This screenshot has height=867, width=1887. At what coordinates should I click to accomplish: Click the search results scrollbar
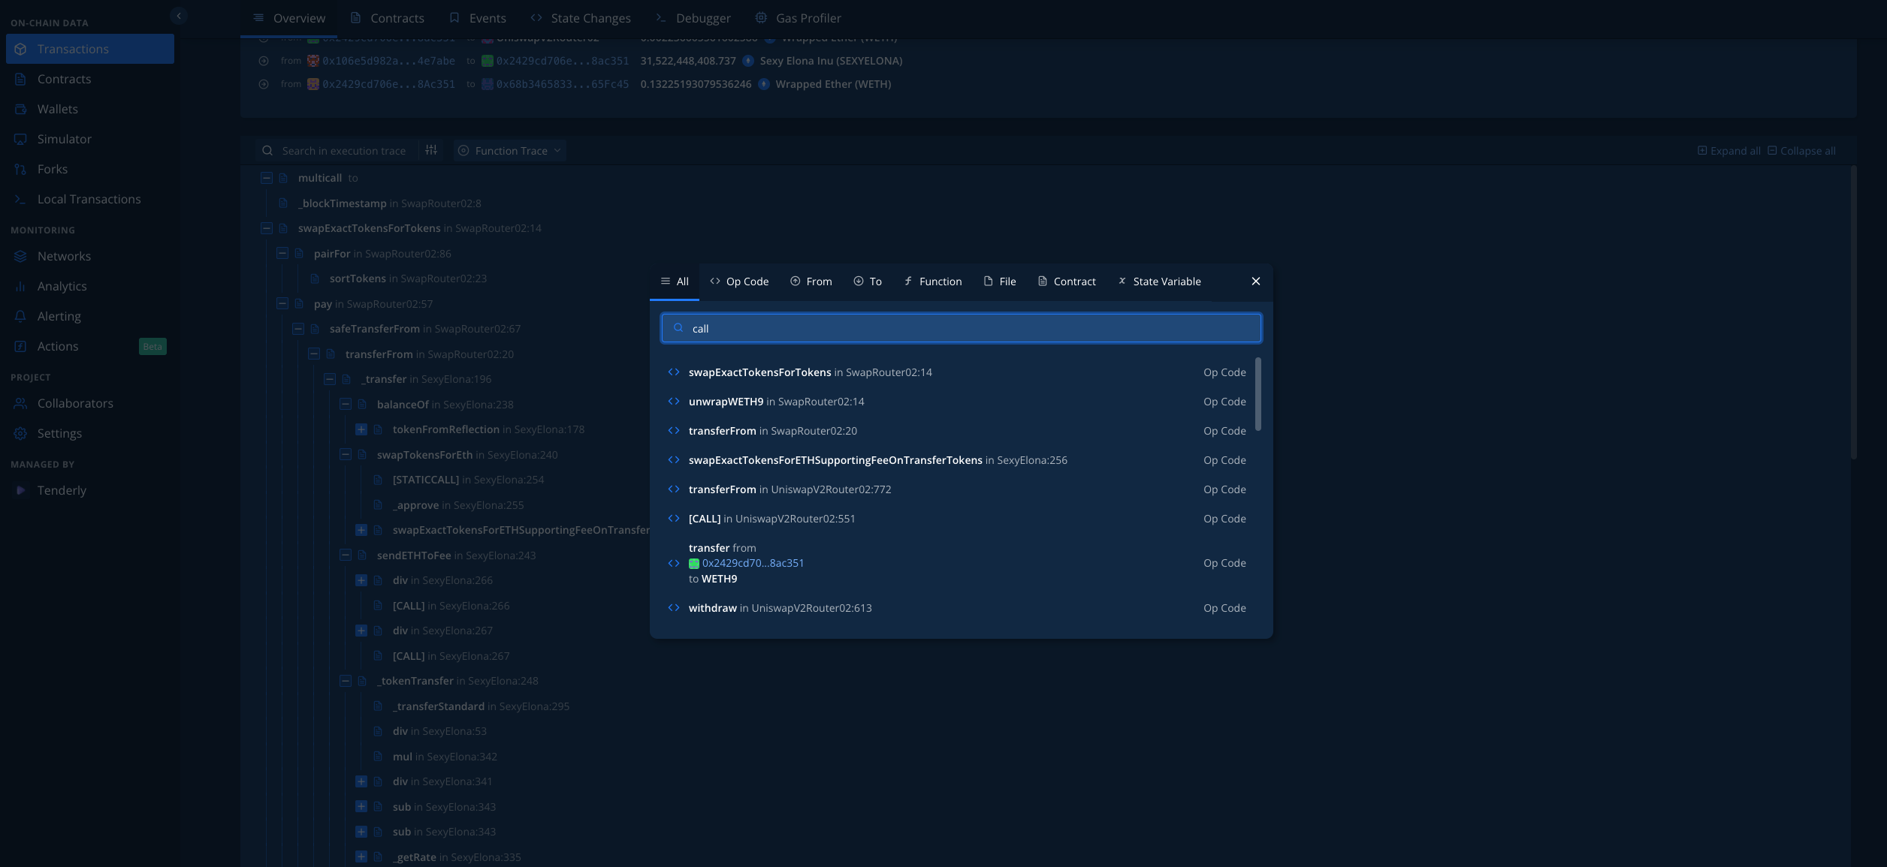pos(1257,394)
